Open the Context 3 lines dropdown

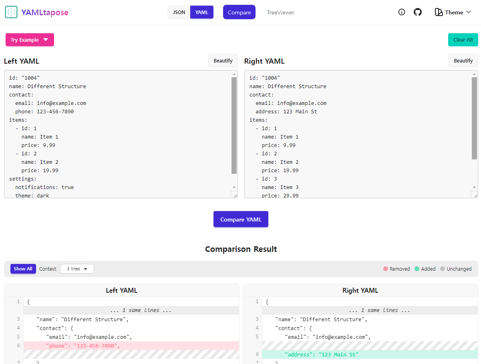(x=77, y=269)
